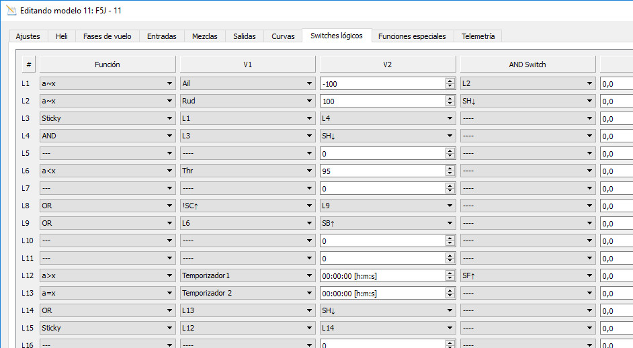Open the Curvas tab
This screenshot has width=633, height=348.
point(283,36)
